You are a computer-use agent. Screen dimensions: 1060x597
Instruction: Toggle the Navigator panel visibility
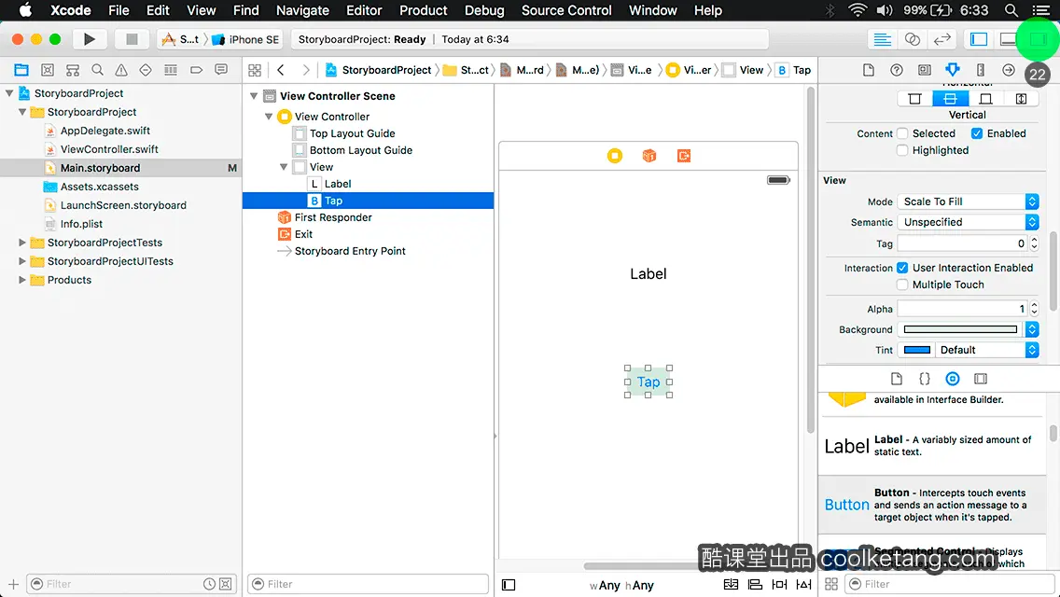[x=978, y=39]
